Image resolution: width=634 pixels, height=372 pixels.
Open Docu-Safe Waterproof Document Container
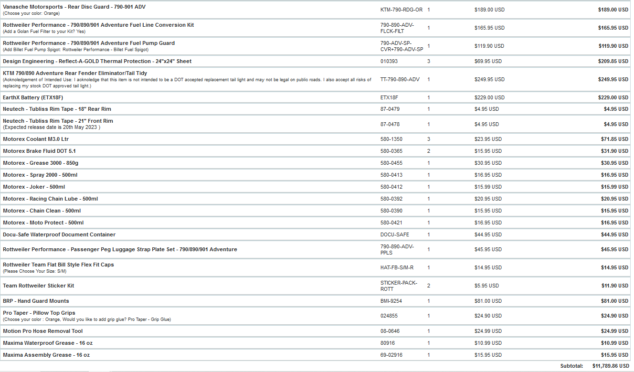pos(59,234)
